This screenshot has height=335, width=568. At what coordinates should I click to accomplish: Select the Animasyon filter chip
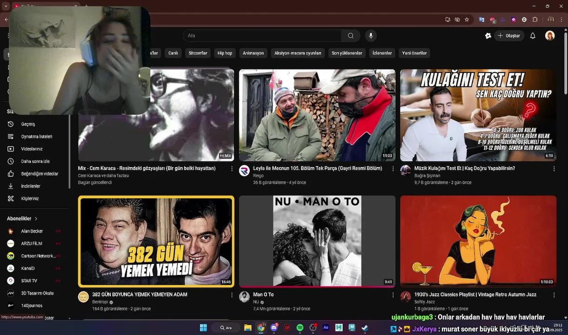tap(253, 53)
